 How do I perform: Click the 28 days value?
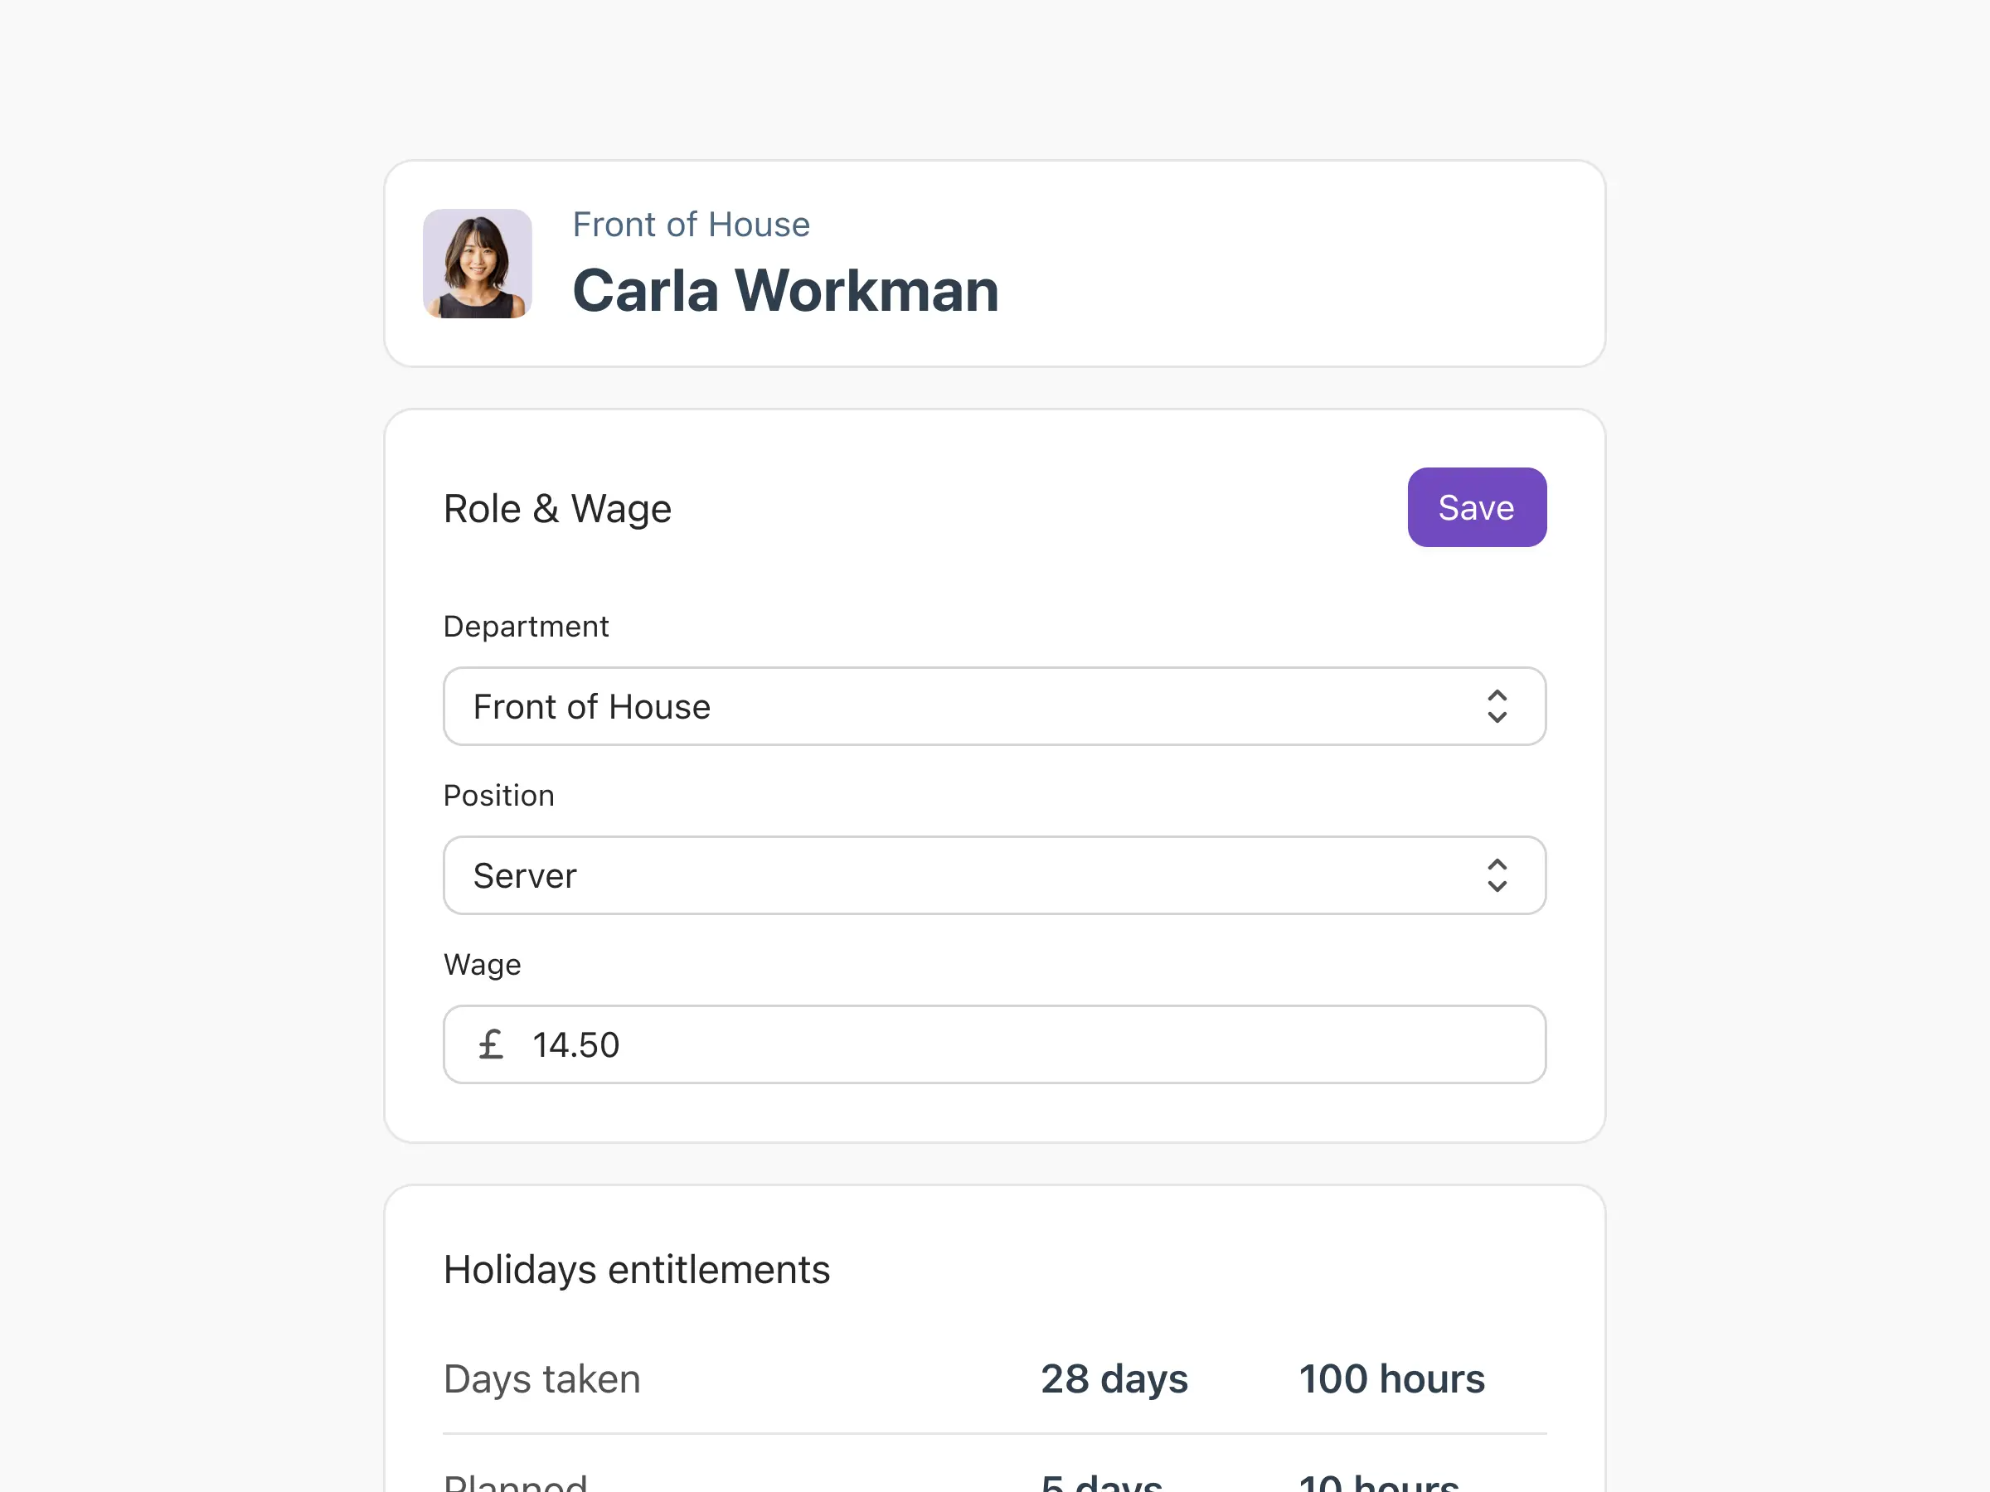[x=1114, y=1378]
